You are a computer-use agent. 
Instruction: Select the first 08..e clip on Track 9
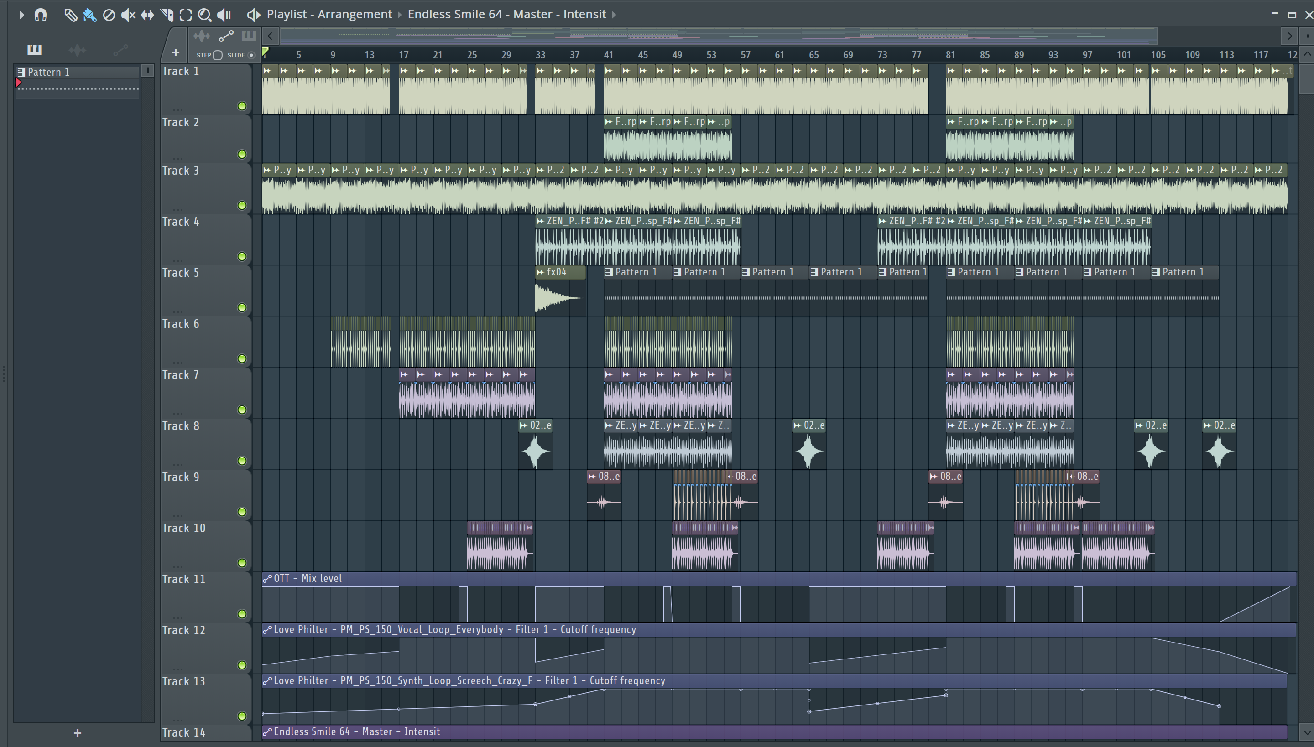[604, 494]
